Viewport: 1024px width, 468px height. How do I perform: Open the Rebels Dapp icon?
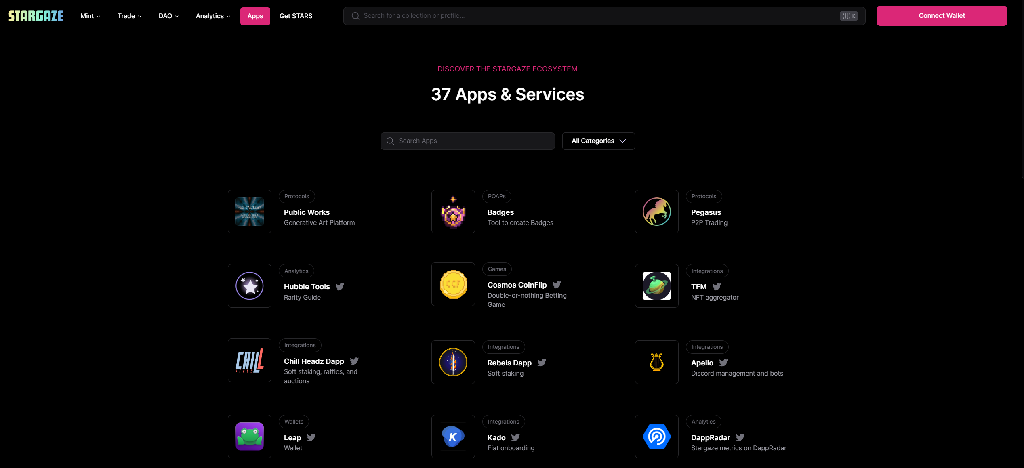(x=453, y=362)
